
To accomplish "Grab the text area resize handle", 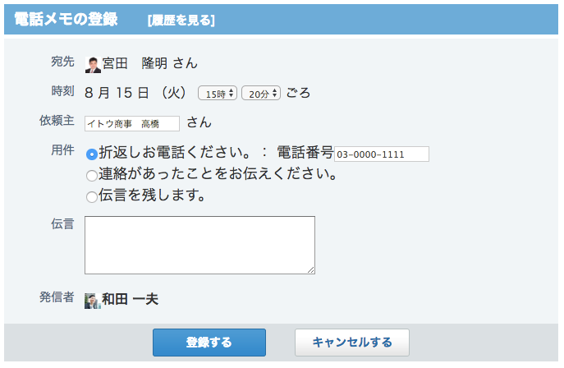I will coord(311,269).
